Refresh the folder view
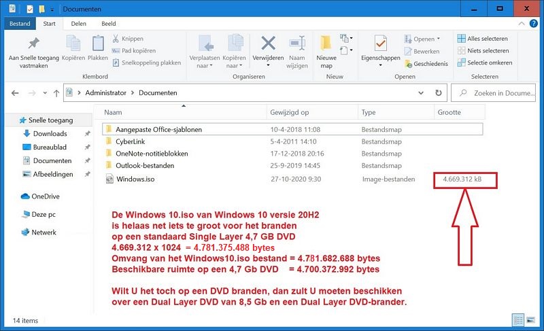This screenshot has height=331, width=544. pyautogui.click(x=439, y=93)
